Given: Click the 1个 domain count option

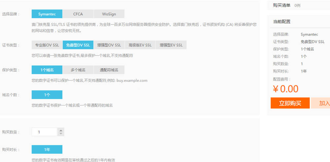Looking at the screenshot, I should coord(47,95).
